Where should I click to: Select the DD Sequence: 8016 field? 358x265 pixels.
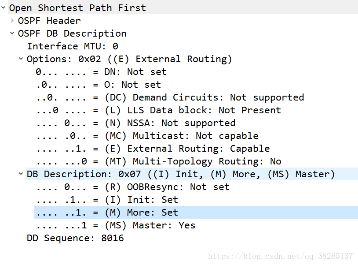pos(75,238)
